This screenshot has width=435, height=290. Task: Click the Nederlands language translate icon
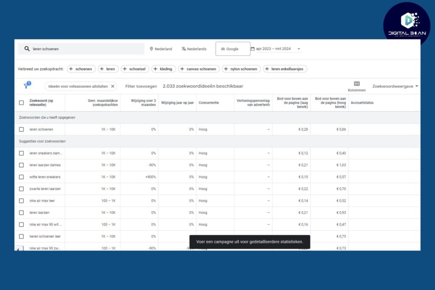[184, 49]
